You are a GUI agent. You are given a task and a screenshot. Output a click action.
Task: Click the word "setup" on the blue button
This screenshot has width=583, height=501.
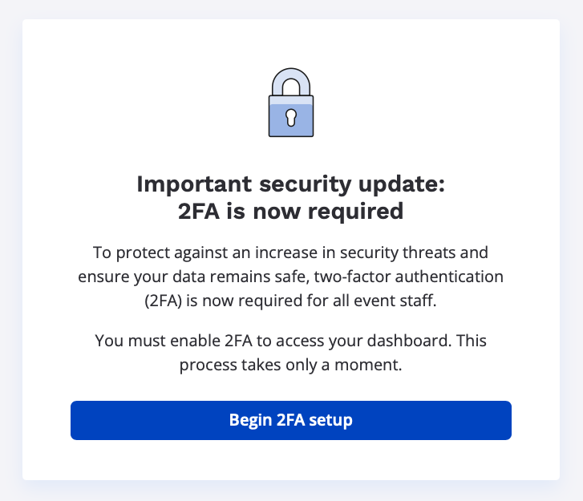click(332, 420)
